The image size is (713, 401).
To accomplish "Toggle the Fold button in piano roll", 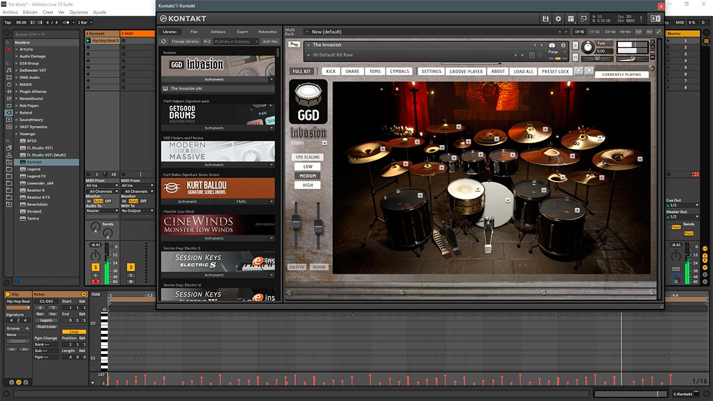I will (x=96, y=295).
